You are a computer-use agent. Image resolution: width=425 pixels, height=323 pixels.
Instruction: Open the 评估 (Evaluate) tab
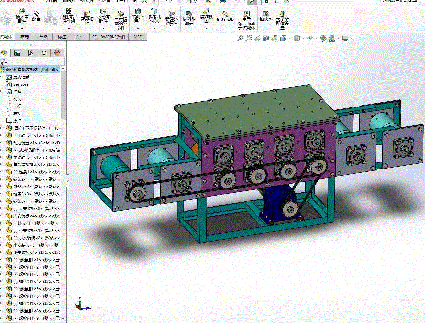coord(80,37)
